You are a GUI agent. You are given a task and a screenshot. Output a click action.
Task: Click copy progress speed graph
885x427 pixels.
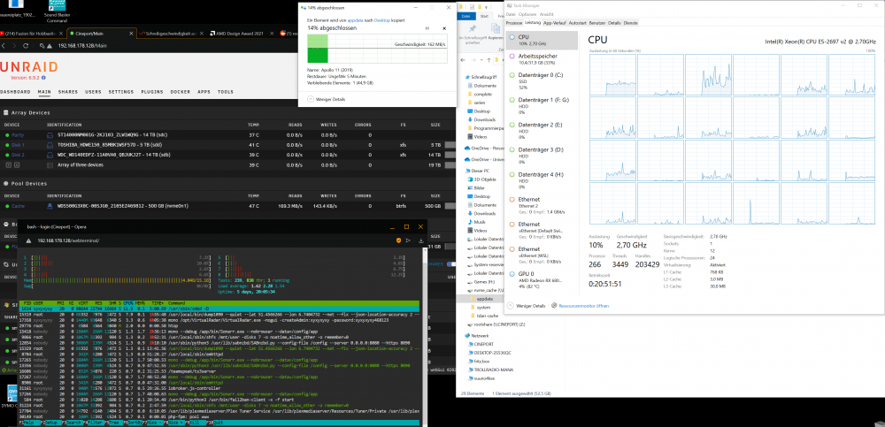point(377,48)
